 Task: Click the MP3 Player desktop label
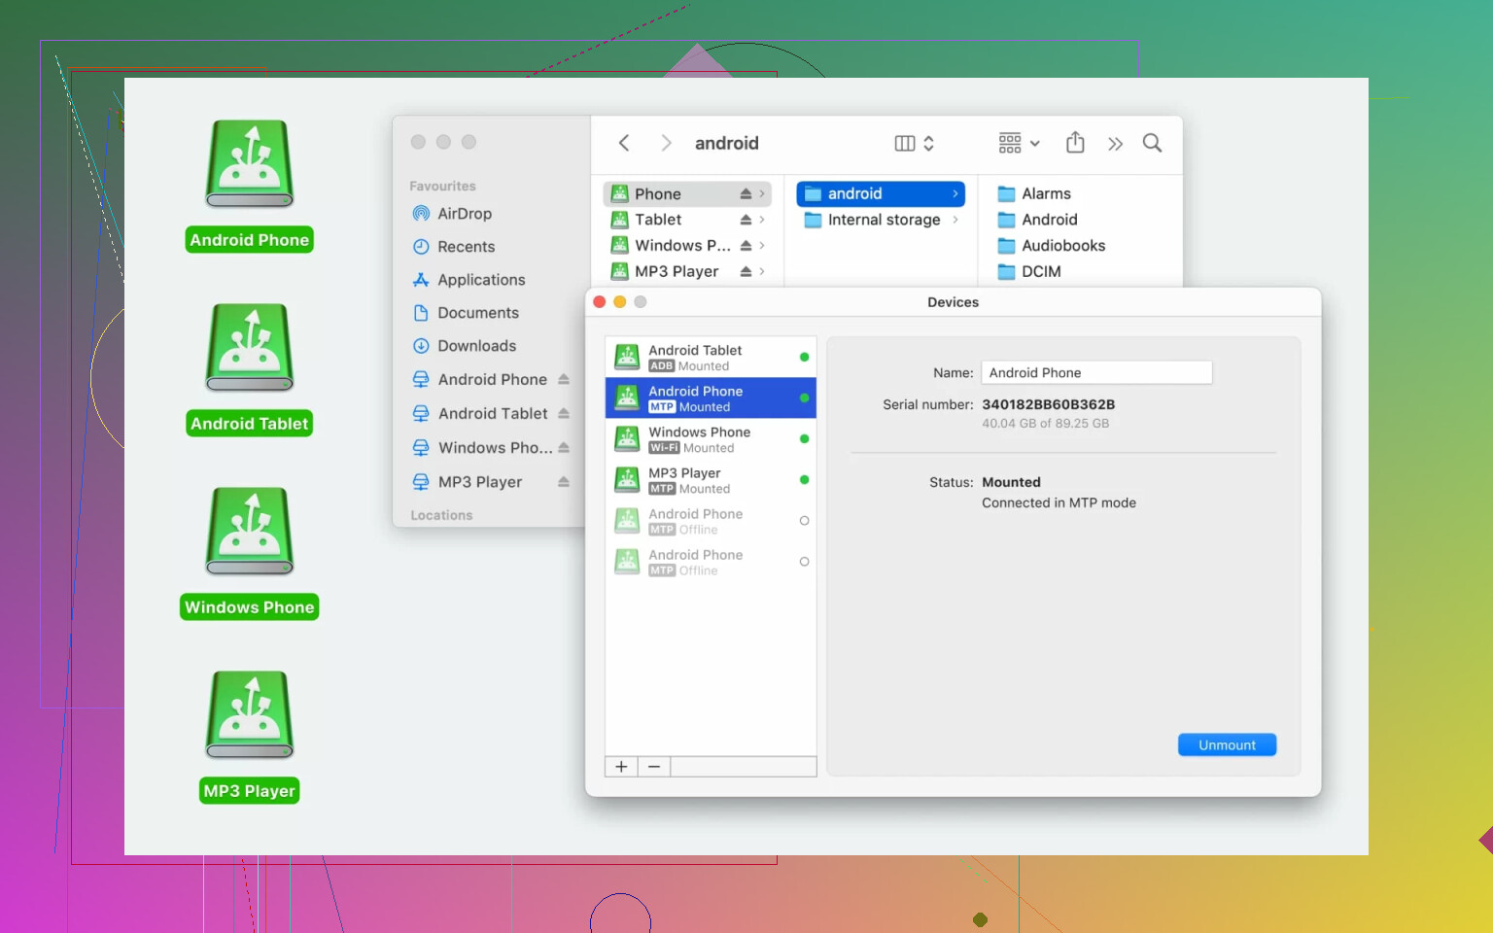pos(250,791)
